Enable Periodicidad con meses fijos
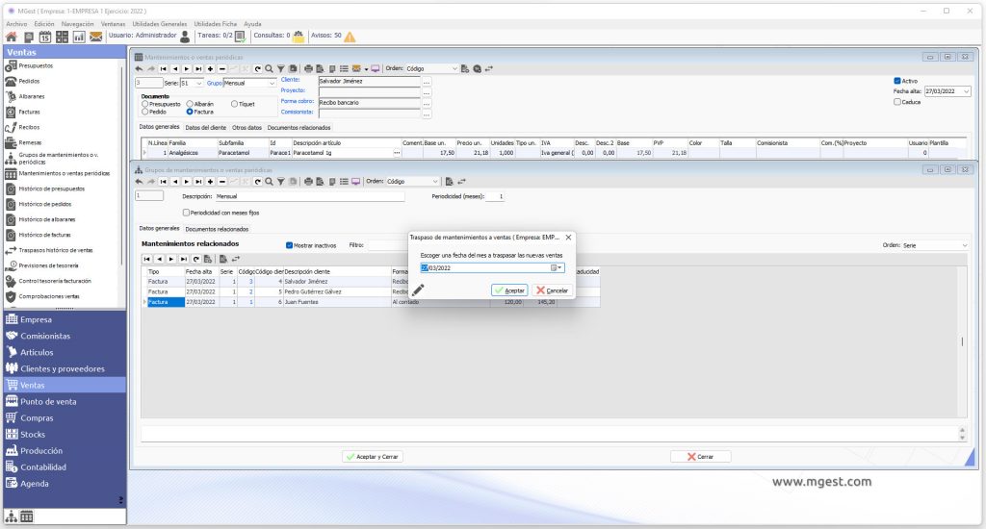 coord(186,213)
